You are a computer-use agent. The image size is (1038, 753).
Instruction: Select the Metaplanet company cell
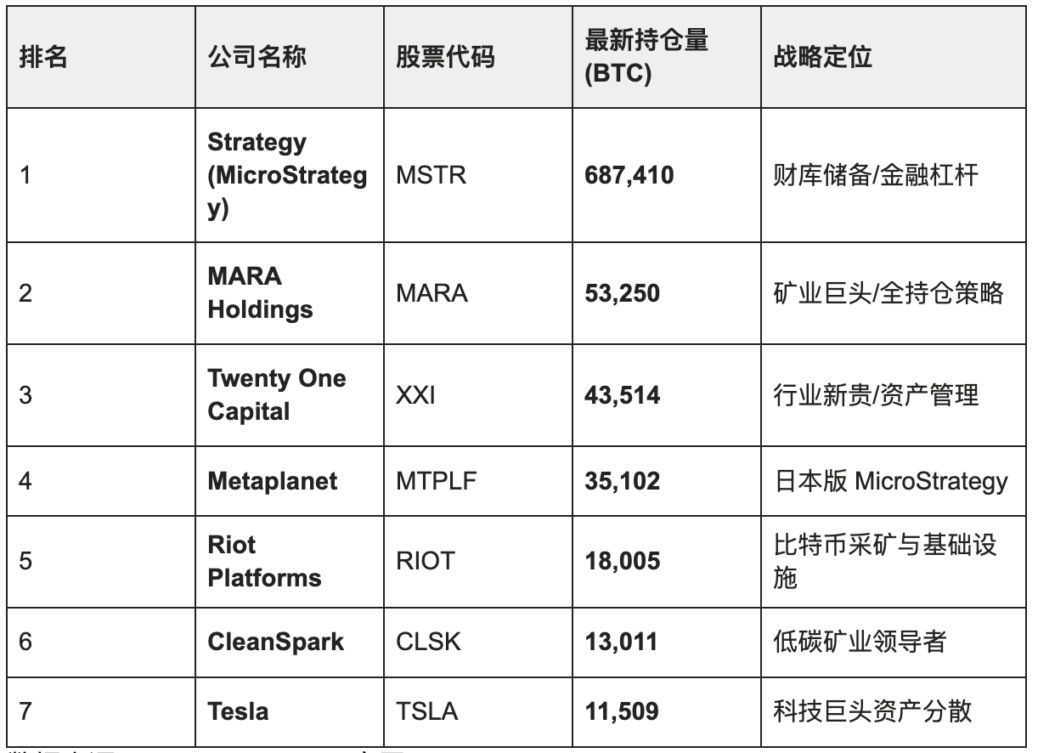click(272, 481)
